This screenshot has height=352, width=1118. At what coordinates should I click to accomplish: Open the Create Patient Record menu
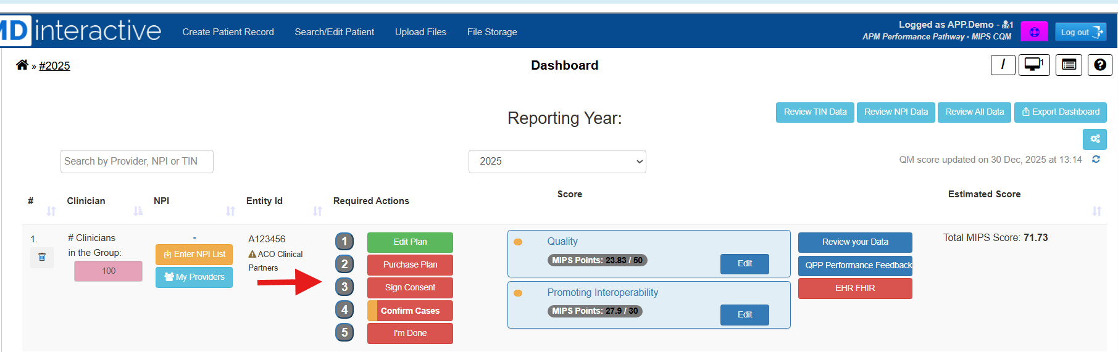coord(228,32)
